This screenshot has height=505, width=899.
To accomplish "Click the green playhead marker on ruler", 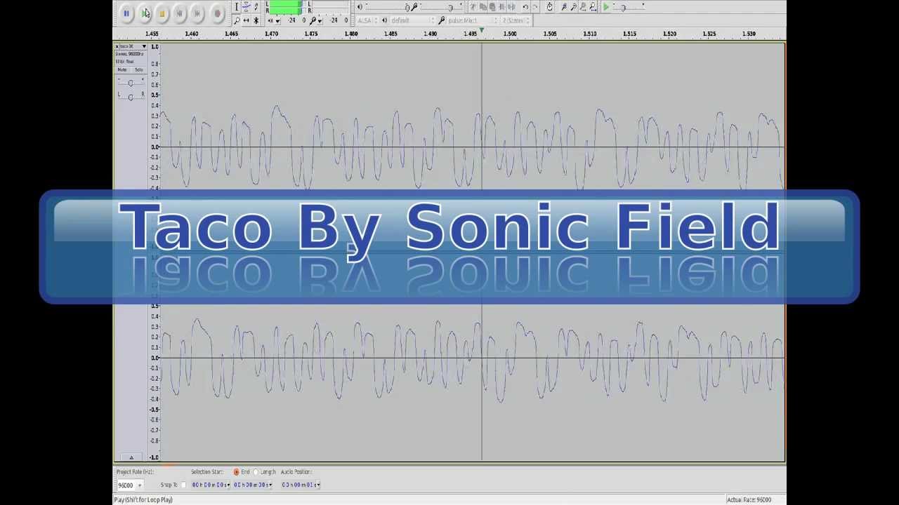I will [481, 30].
